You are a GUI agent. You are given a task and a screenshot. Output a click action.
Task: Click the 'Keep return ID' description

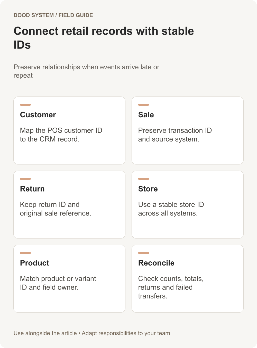[x=56, y=209]
